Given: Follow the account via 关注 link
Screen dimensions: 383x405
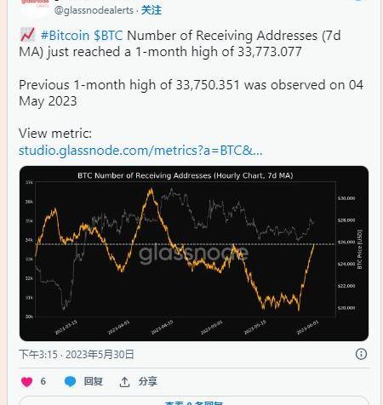Looking at the screenshot, I should tap(151, 10).
